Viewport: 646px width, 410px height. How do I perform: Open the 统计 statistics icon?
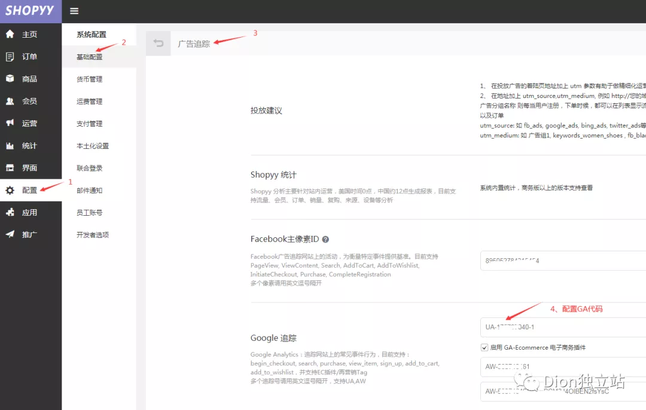click(x=10, y=145)
